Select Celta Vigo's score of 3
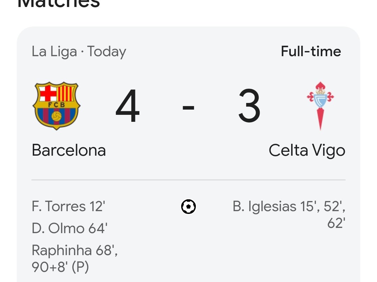377x282 pixels. (249, 106)
